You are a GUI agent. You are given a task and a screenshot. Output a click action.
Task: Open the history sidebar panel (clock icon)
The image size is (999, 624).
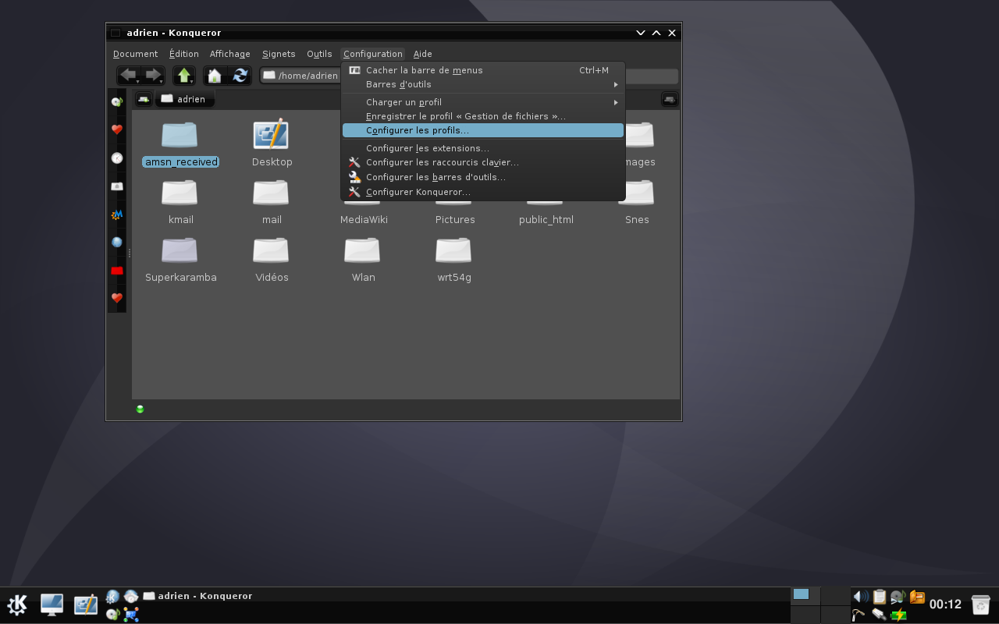(x=117, y=158)
